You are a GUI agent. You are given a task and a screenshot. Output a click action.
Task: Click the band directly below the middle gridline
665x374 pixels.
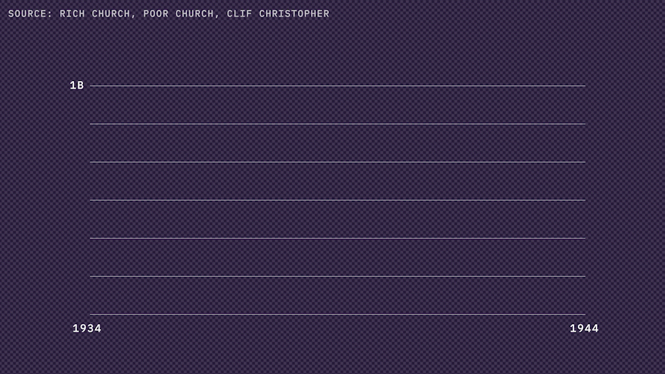(x=337, y=220)
